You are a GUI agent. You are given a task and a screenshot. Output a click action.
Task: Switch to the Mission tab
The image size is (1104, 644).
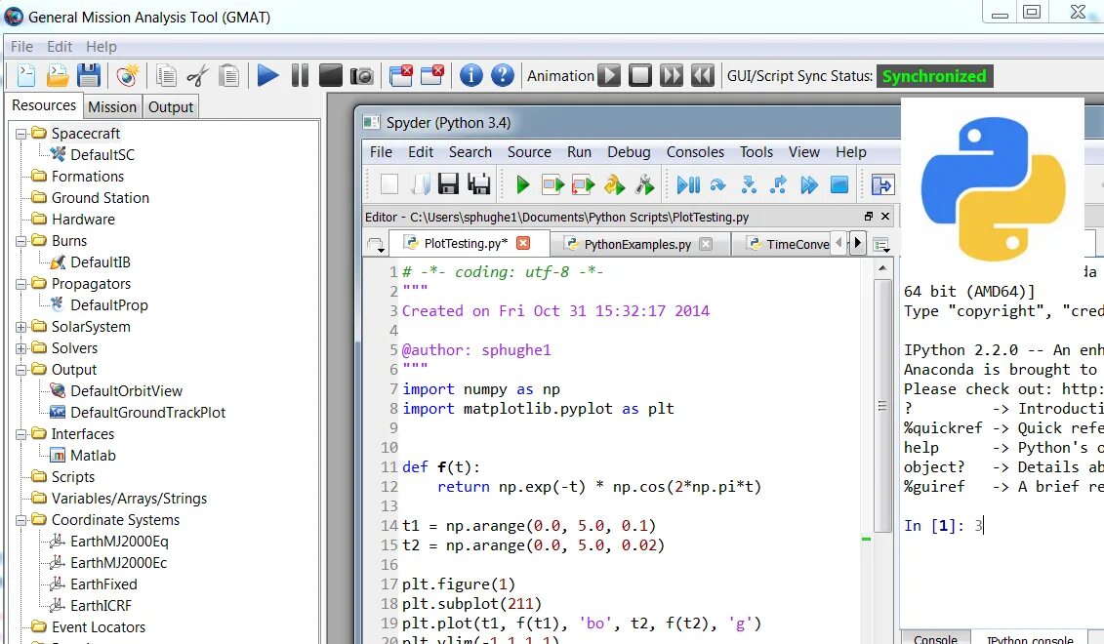(x=112, y=107)
